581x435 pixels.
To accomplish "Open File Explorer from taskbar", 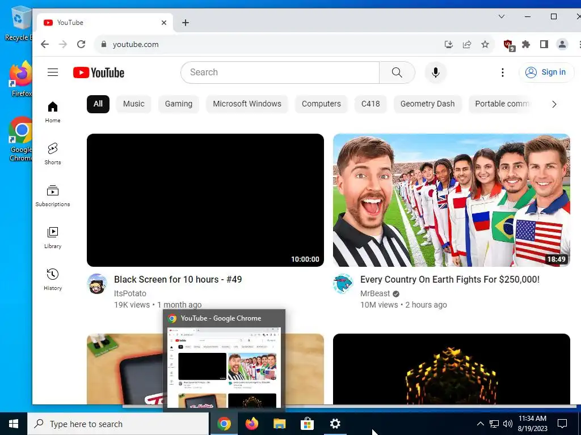I will pos(280,424).
